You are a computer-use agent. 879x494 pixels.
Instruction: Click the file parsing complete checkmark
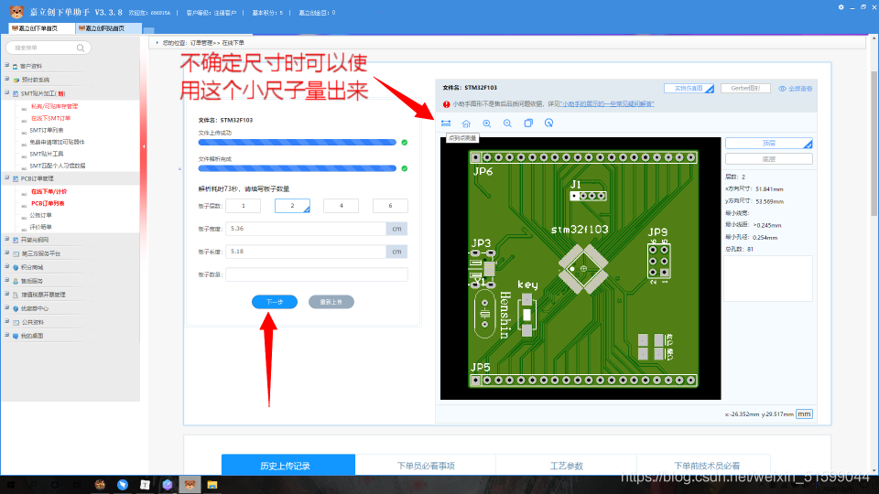tap(404, 168)
